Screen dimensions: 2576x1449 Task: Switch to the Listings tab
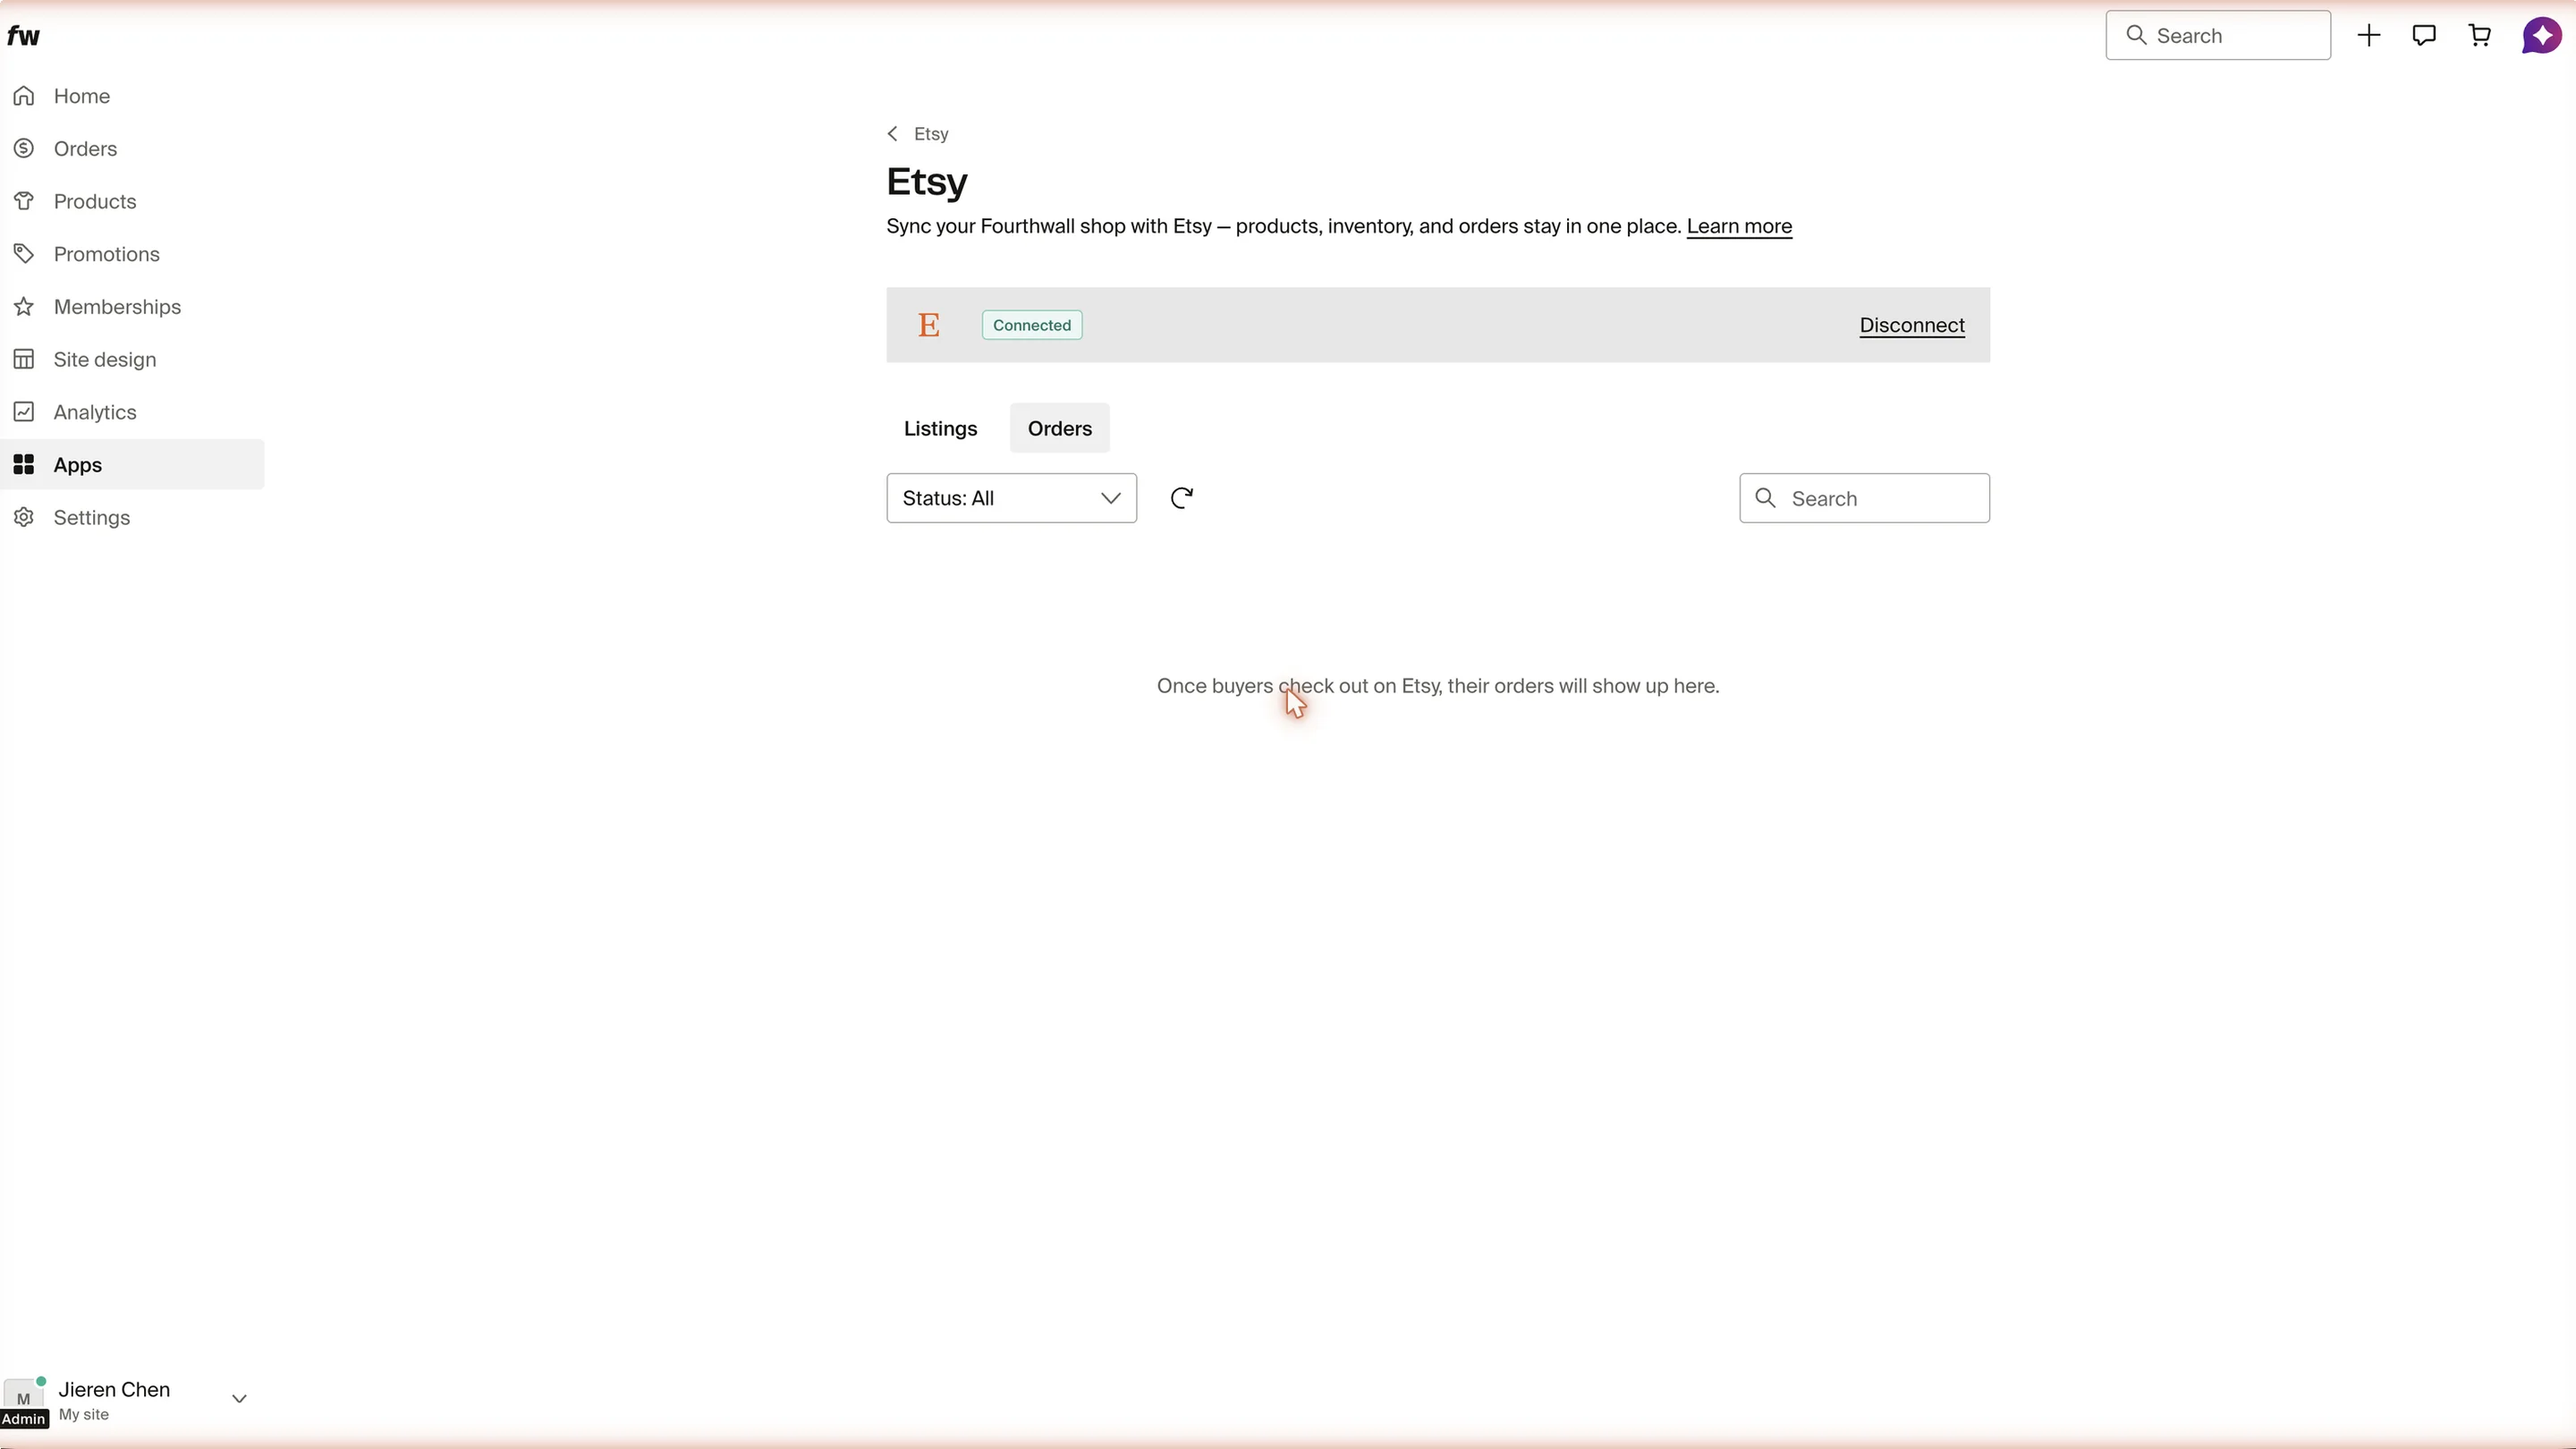[x=940, y=428]
